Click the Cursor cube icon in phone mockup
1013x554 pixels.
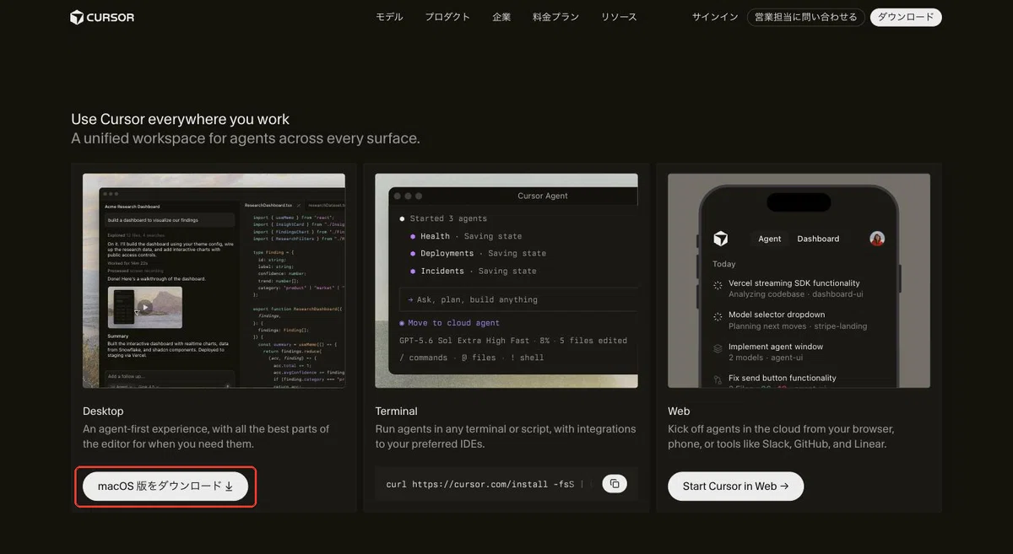point(720,239)
